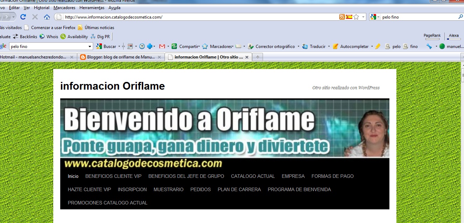Click Google toolbar Buscar button
The image size is (464, 223).
106,46
